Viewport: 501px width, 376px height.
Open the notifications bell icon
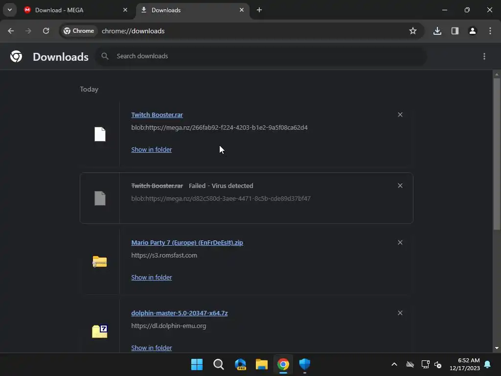(488, 364)
